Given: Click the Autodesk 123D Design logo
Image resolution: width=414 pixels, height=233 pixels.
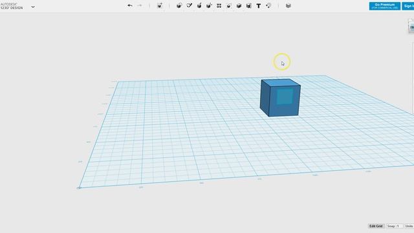Looking at the screenshot, I should [x=12, y=6].
